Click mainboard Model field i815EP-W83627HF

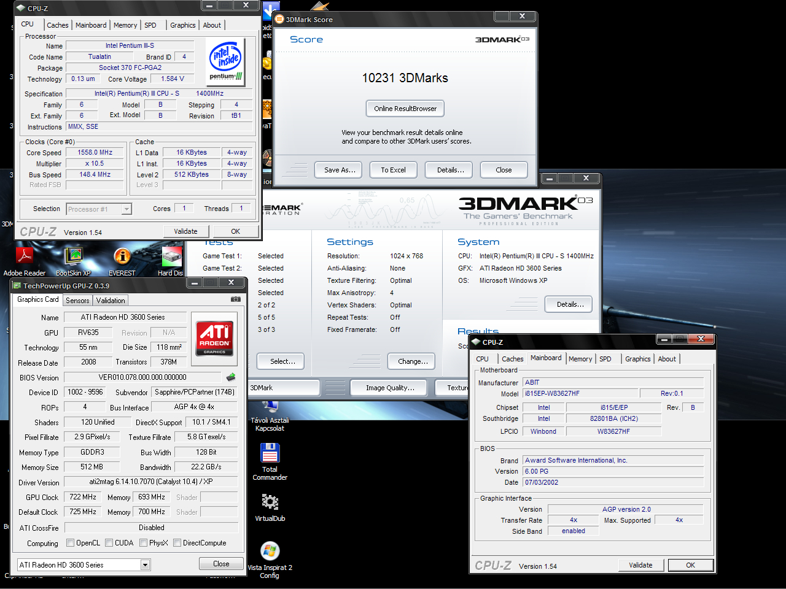[580, 393]
